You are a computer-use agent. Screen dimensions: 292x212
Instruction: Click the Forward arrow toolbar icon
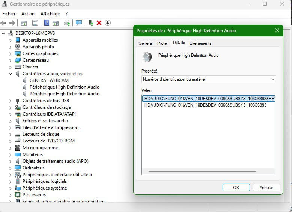point(12,23)
